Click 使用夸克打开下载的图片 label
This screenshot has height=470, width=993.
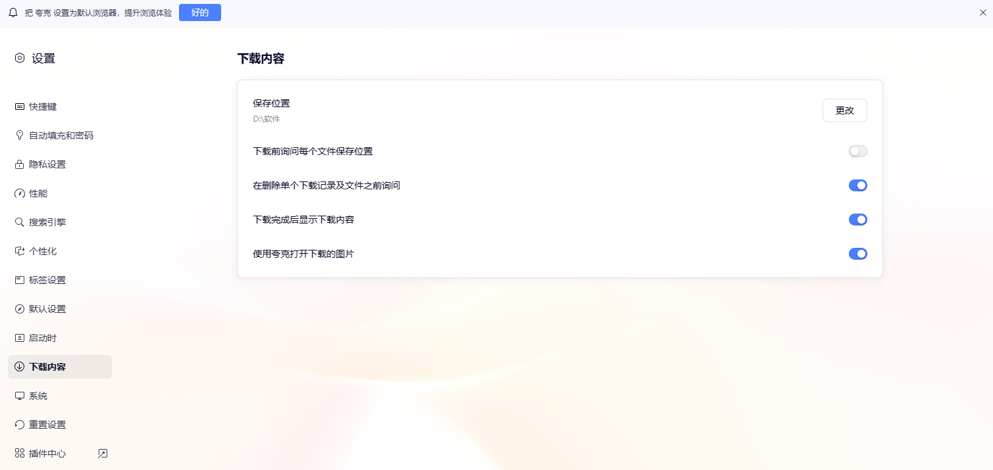[x=303, y=254]
